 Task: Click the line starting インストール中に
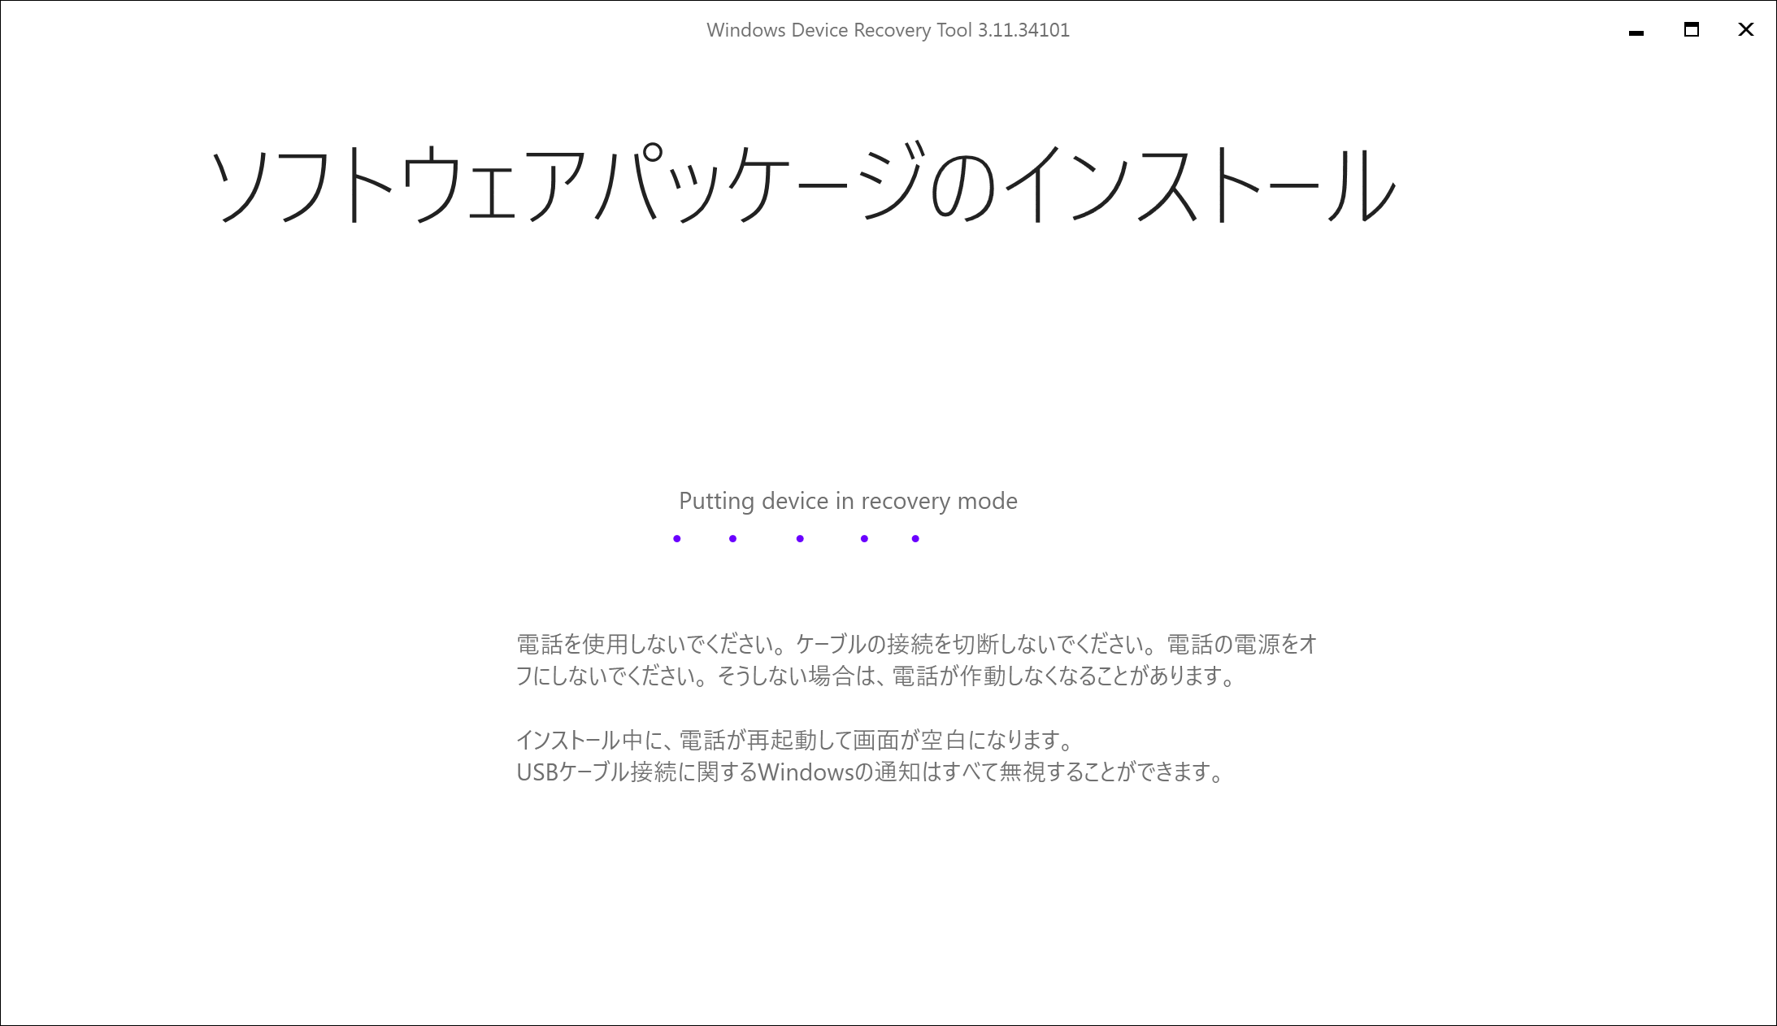794,740
